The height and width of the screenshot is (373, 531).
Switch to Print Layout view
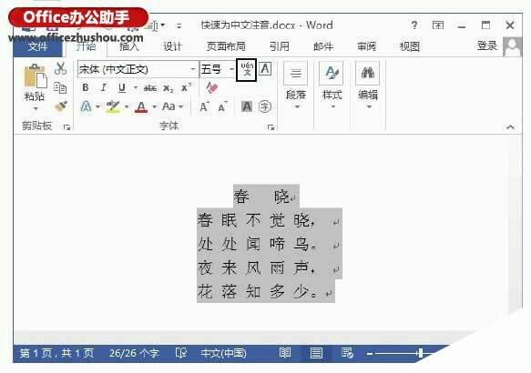(316, 353)
